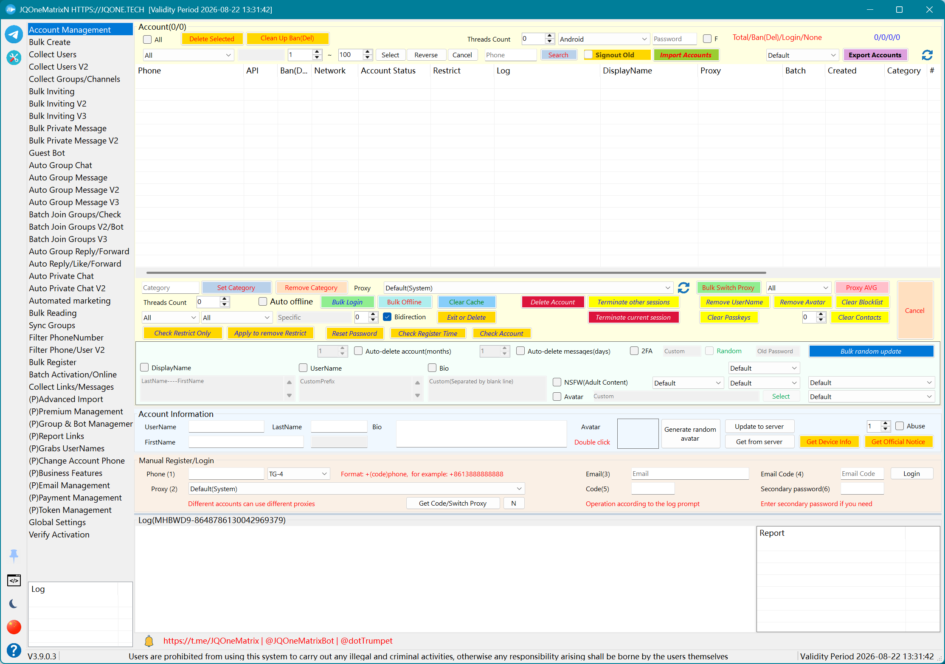Open Bulk Create in sidebar
The height and width of the screenshot is (664, 945).
click(x=49, y=42)
